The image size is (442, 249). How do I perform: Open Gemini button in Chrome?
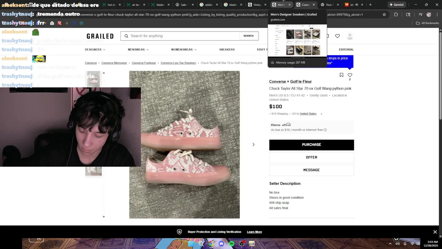click(x=396, y=5)
